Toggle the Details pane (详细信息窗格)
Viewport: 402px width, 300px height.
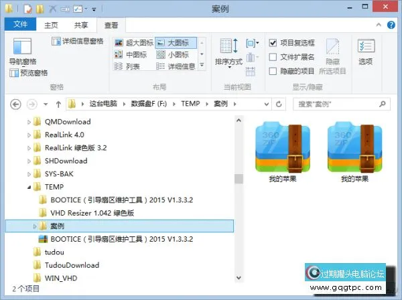pos(78,42)
